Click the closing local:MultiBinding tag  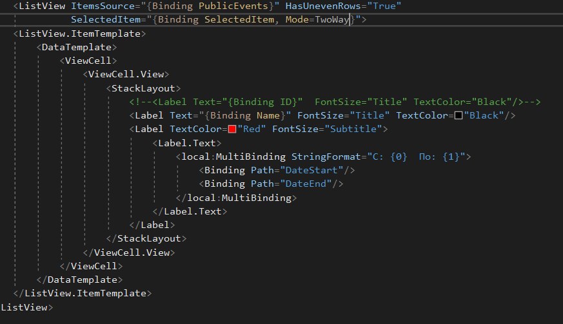[x=236, y=198]
